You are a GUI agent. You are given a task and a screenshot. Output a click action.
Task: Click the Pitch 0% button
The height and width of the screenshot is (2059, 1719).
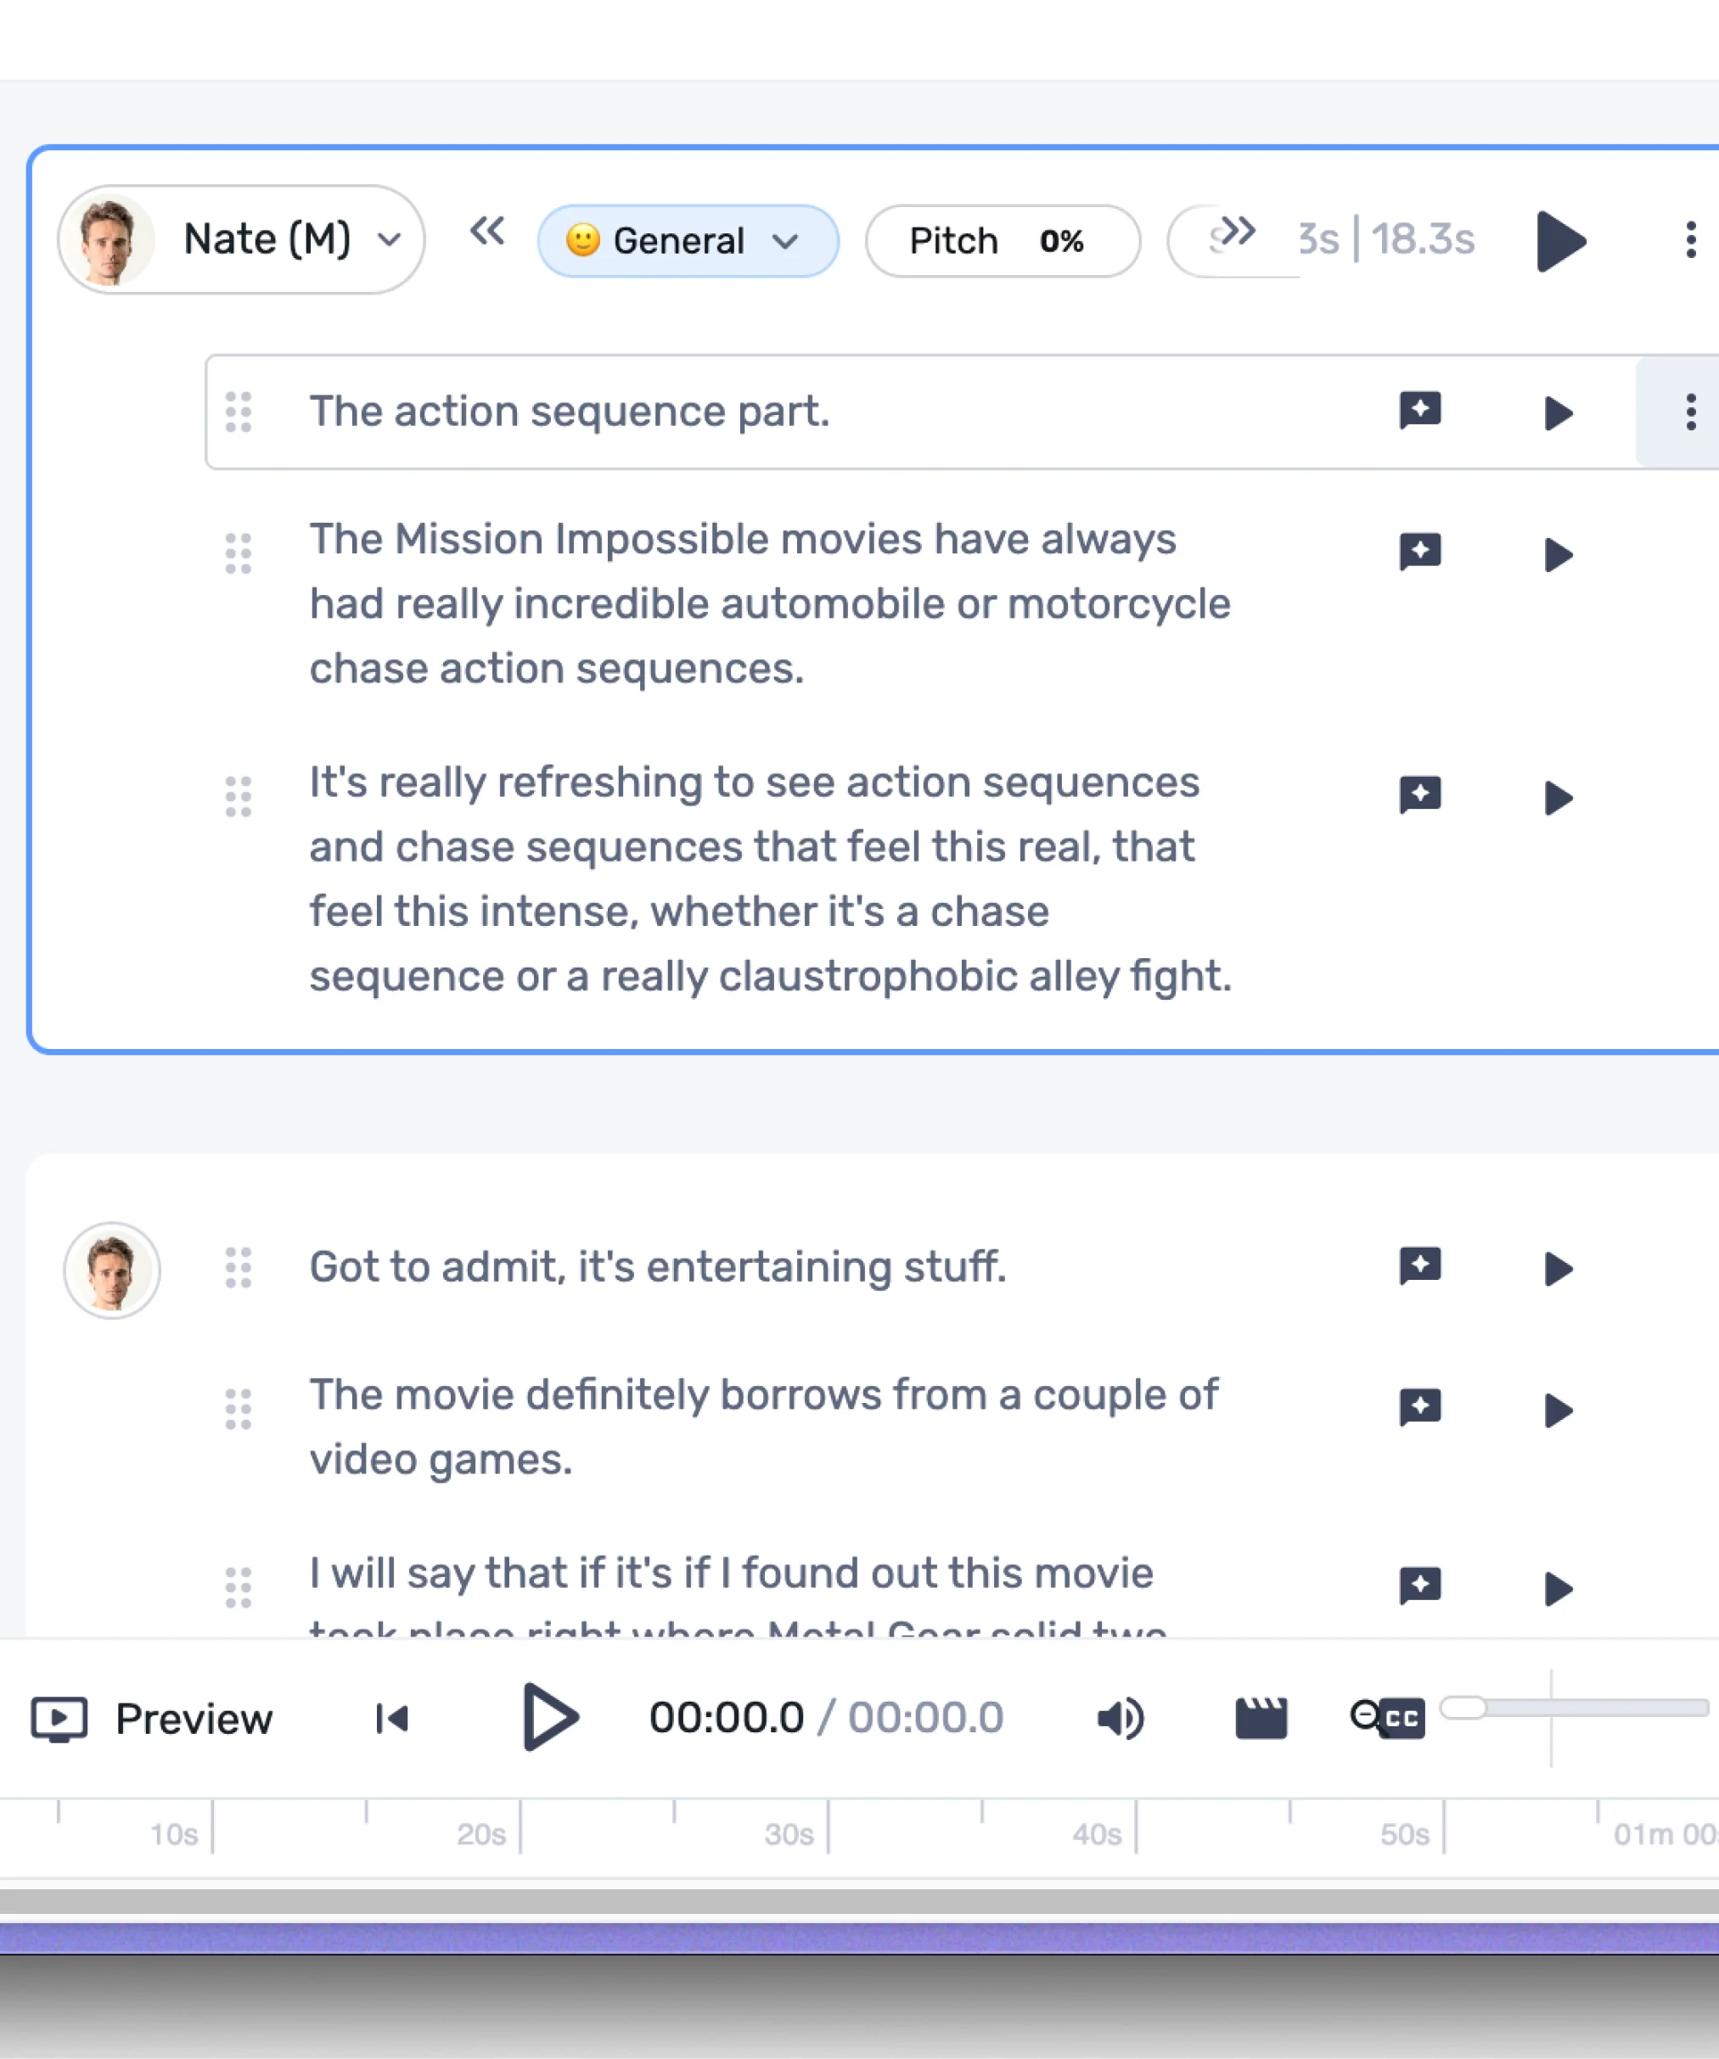[x=1003, y=240]
